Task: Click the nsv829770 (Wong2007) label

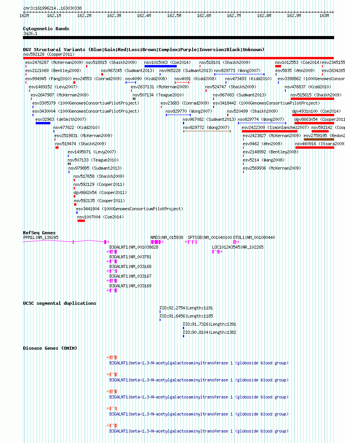Action: click(189, 111)
